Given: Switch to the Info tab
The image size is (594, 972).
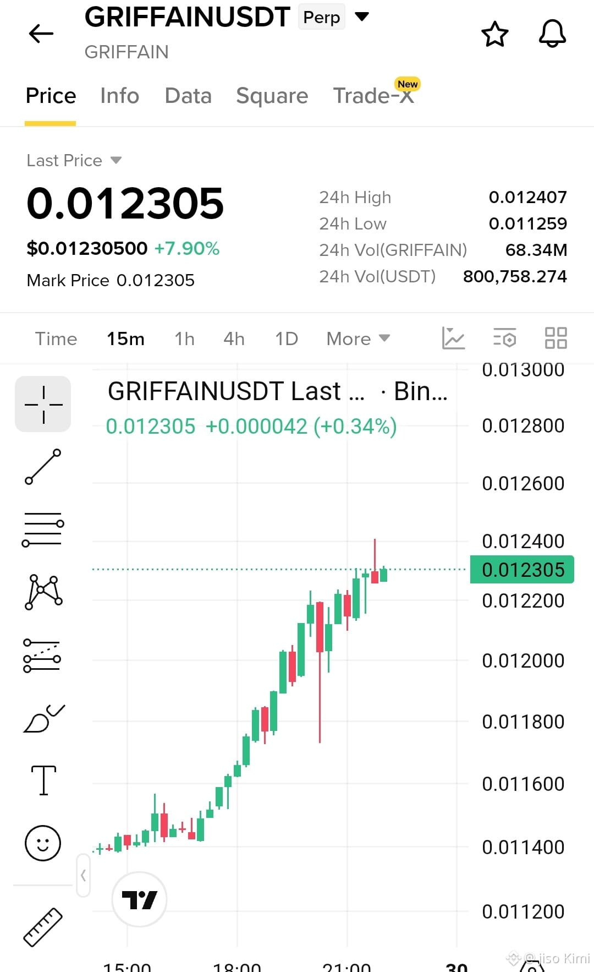Looking at the screenshot, I should pos(119,96).
